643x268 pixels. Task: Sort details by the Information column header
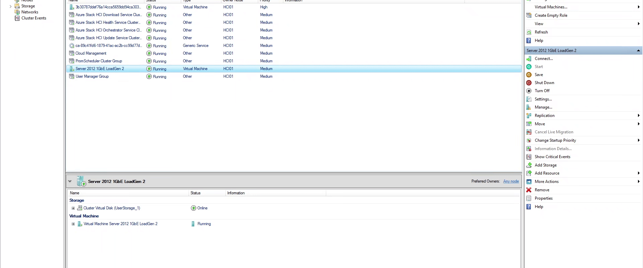276,193
